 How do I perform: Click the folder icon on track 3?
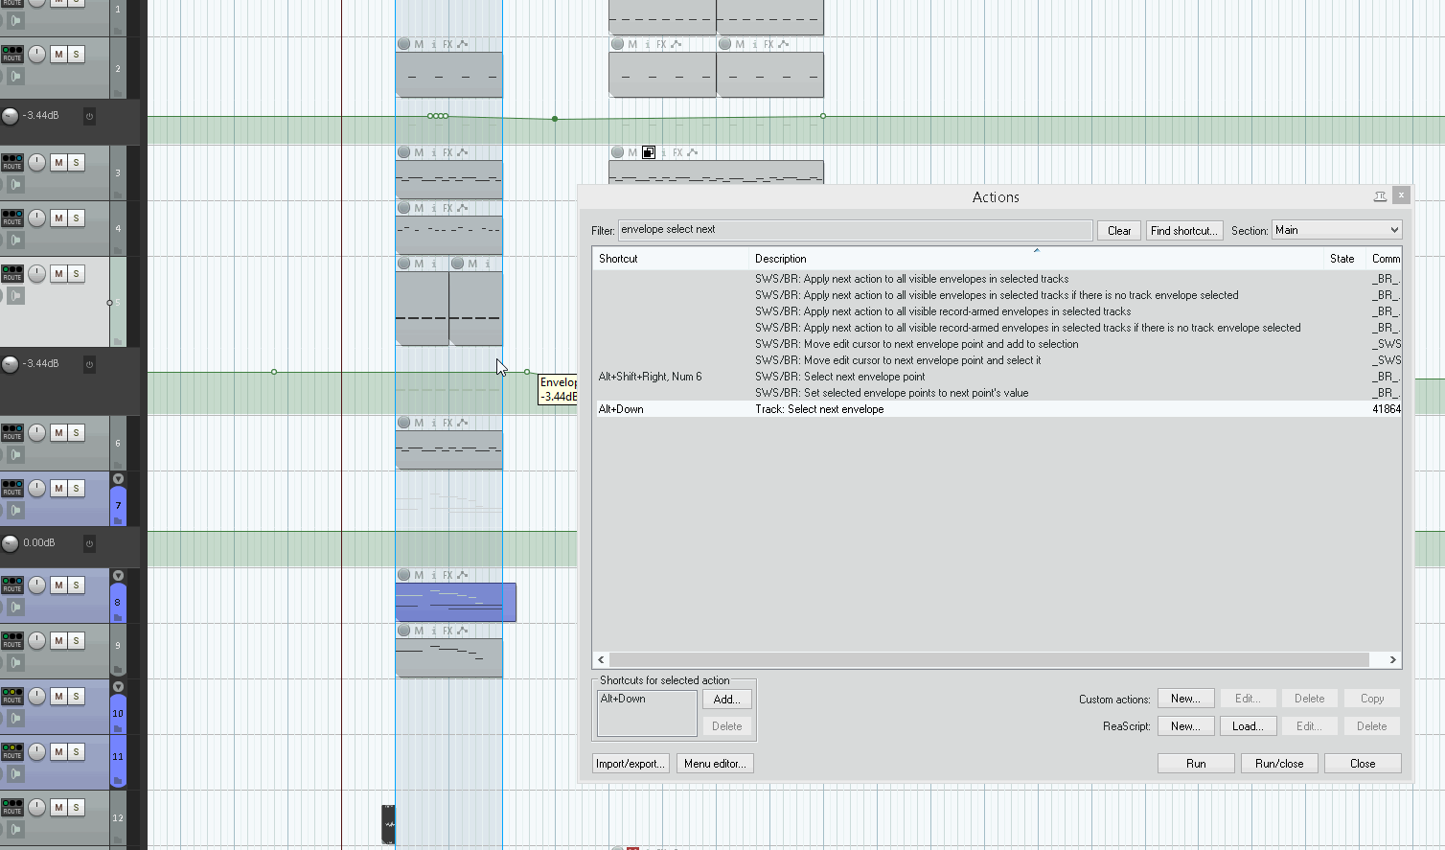click(x=118, y=195)
